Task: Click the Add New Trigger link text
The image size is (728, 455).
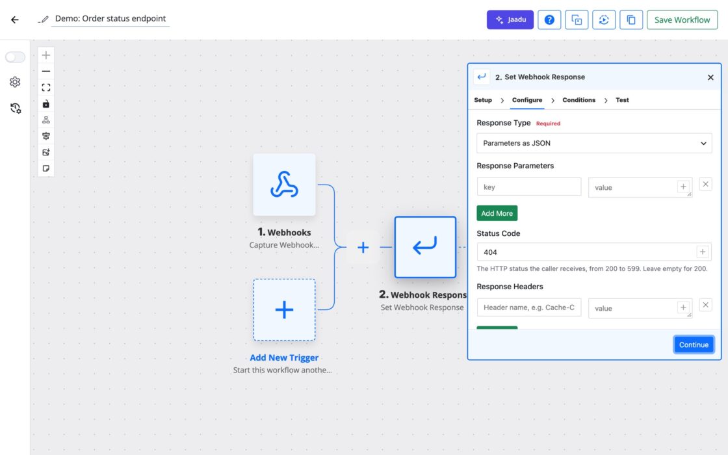Action: click(x=284, y=357)
